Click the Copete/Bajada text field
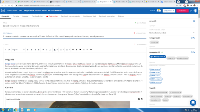The height and width of the screenshot is (112, 200). pyautogui.click(x=75, y=36)
